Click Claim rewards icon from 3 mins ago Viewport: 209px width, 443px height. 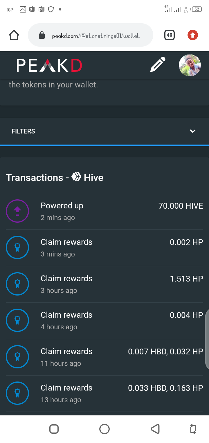pyautogui.click(x=17, y=247)
